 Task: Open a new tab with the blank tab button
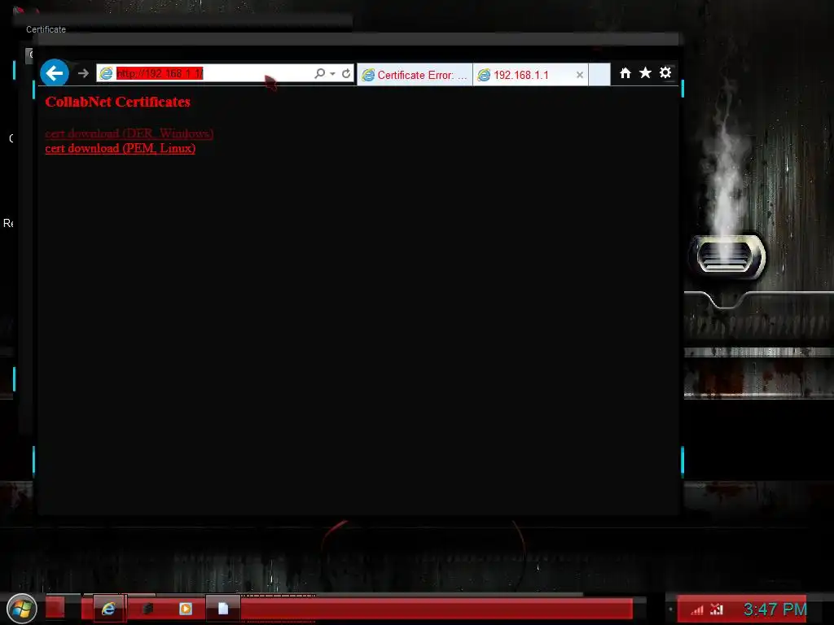(x=599, y=74)
